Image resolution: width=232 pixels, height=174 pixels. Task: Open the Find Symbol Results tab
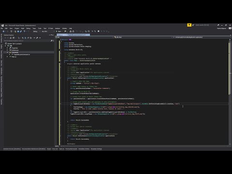[x=71, y=149]
